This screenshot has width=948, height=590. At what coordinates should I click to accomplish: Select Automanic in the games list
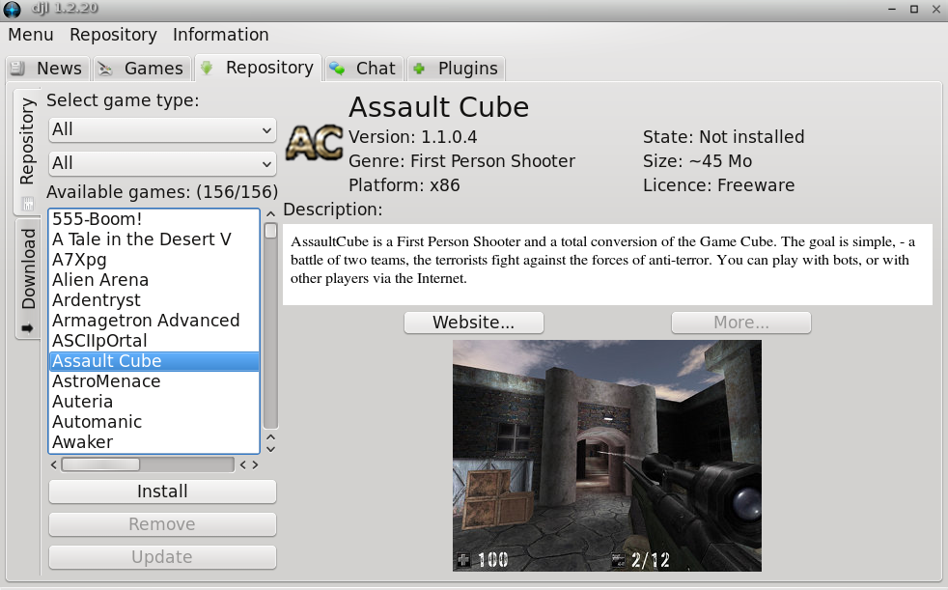154,422
